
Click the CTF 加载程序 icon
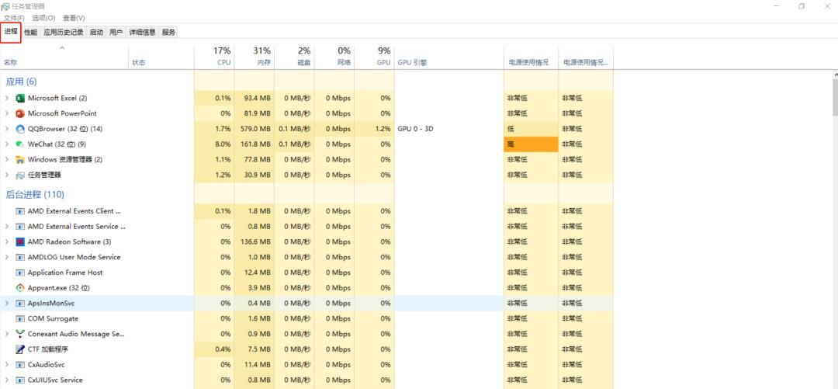point(20,349)
